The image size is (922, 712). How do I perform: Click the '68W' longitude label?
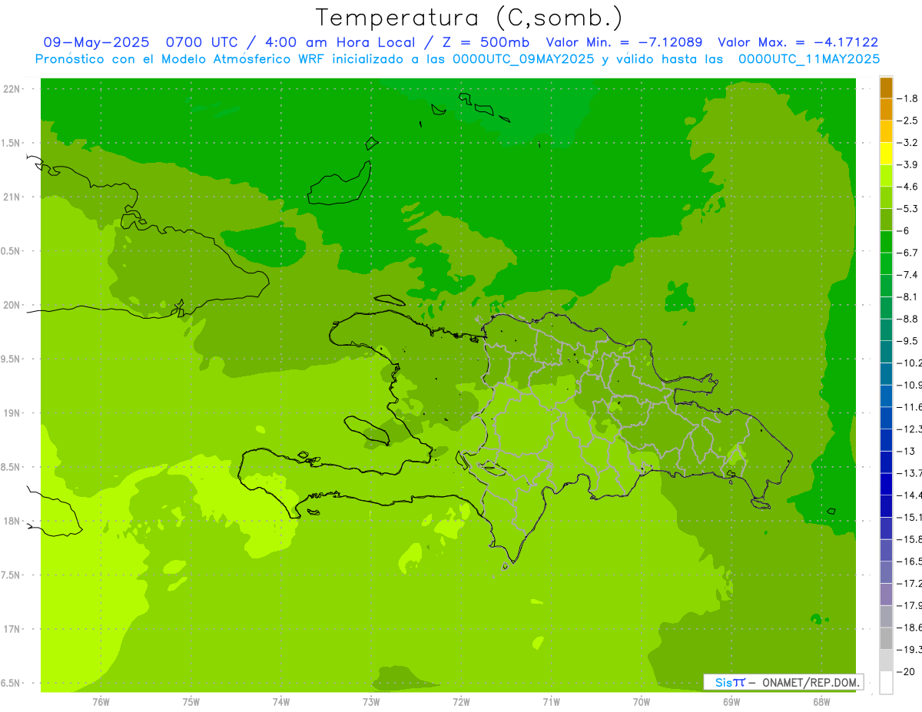821,701
